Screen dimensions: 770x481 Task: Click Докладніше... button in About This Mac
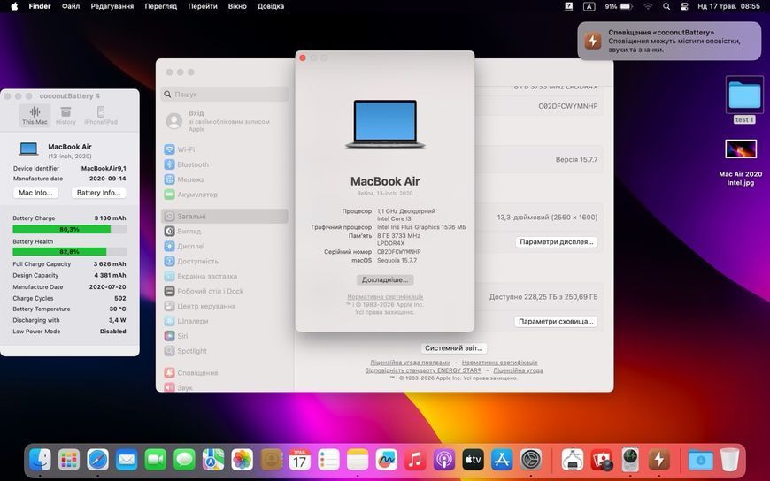click(x=385, y=279)
